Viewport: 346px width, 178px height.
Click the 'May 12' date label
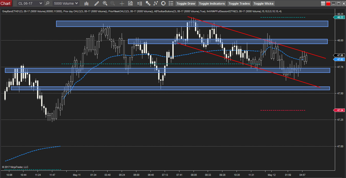(x=272, y=175)
